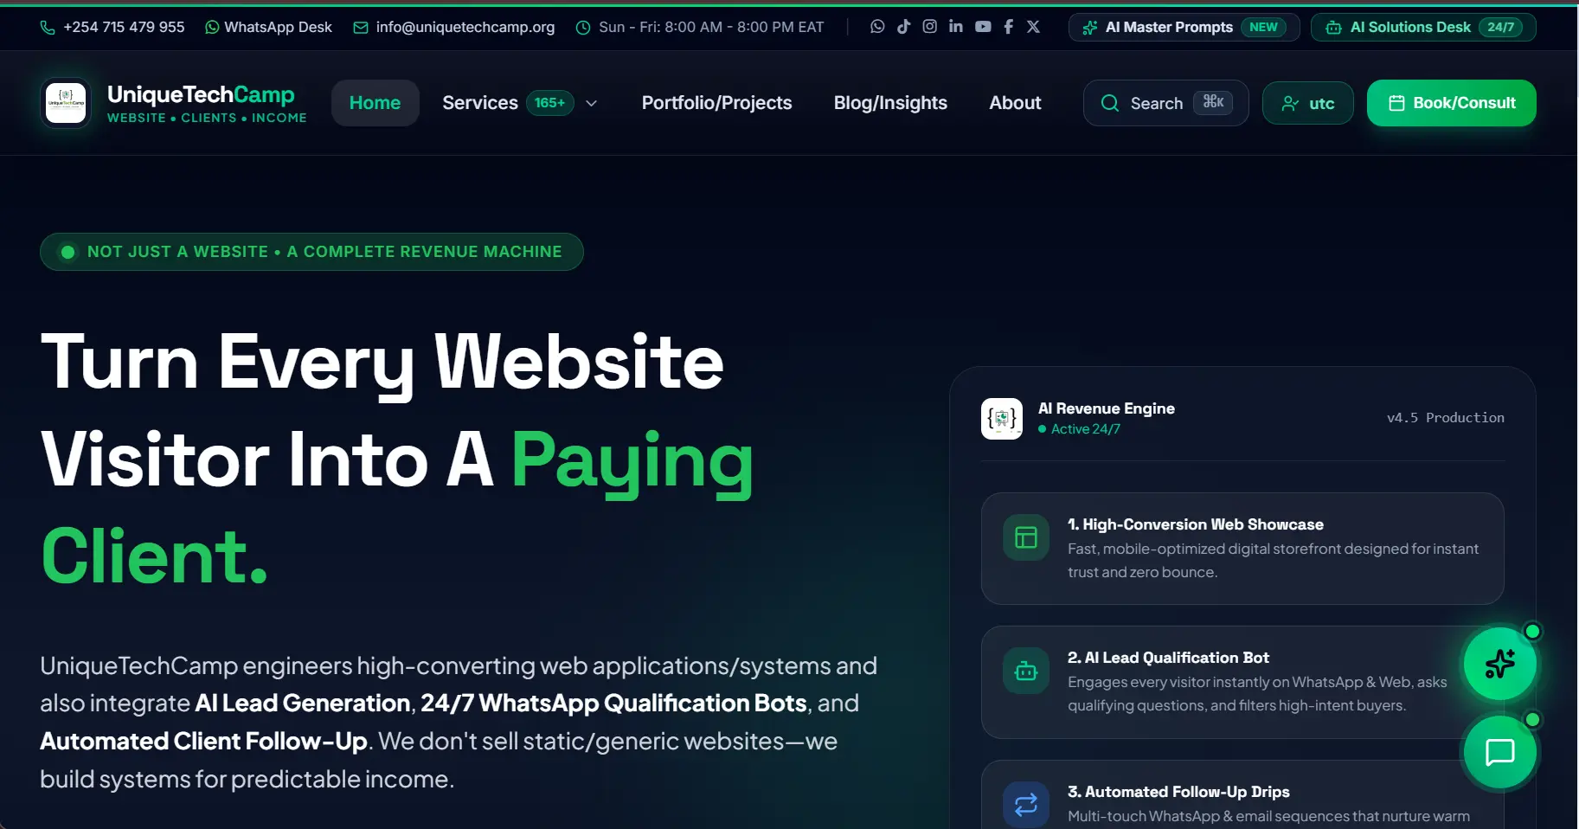Open the AI Solutions Desk button

click(1423, 27)
